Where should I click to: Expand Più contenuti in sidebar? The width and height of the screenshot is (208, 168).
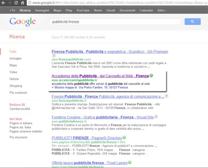(x=18, y=92)
